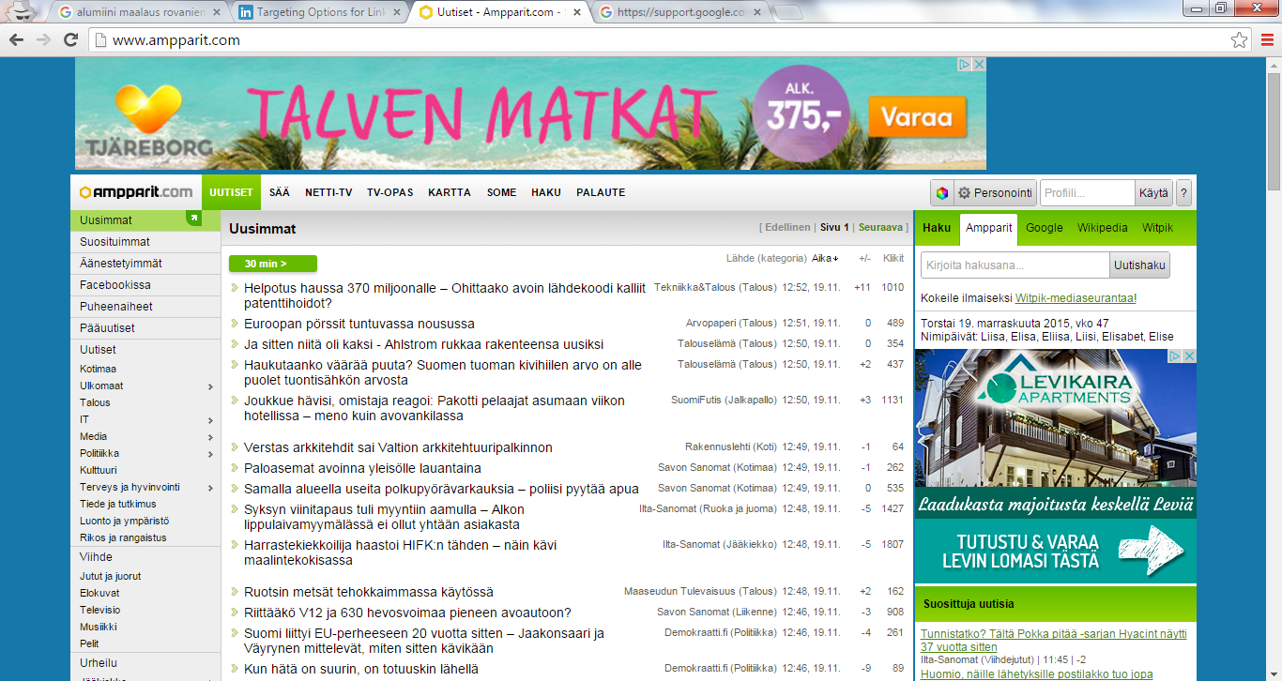
Task: Switch to the 'alumiini maalaus rovaniemi' browser tab
Action: (x=139, y=12)
